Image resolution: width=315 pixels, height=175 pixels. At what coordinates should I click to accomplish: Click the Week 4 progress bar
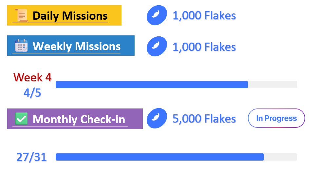coord(152,85)
